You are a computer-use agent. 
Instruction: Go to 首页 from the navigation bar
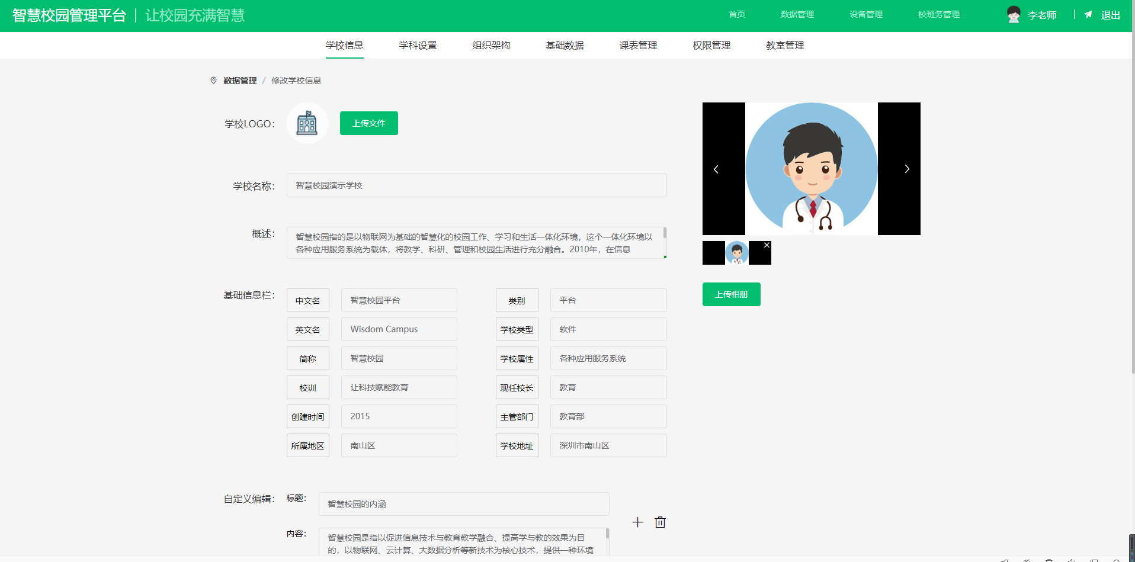736,14
